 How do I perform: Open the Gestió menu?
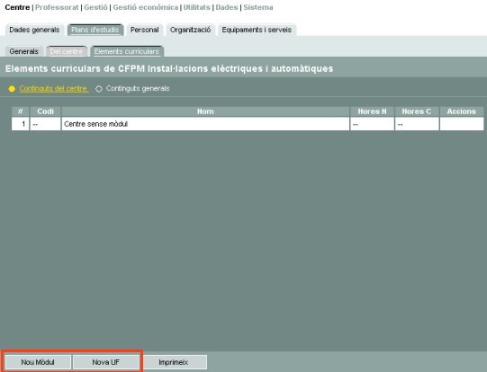pos(95,7)
